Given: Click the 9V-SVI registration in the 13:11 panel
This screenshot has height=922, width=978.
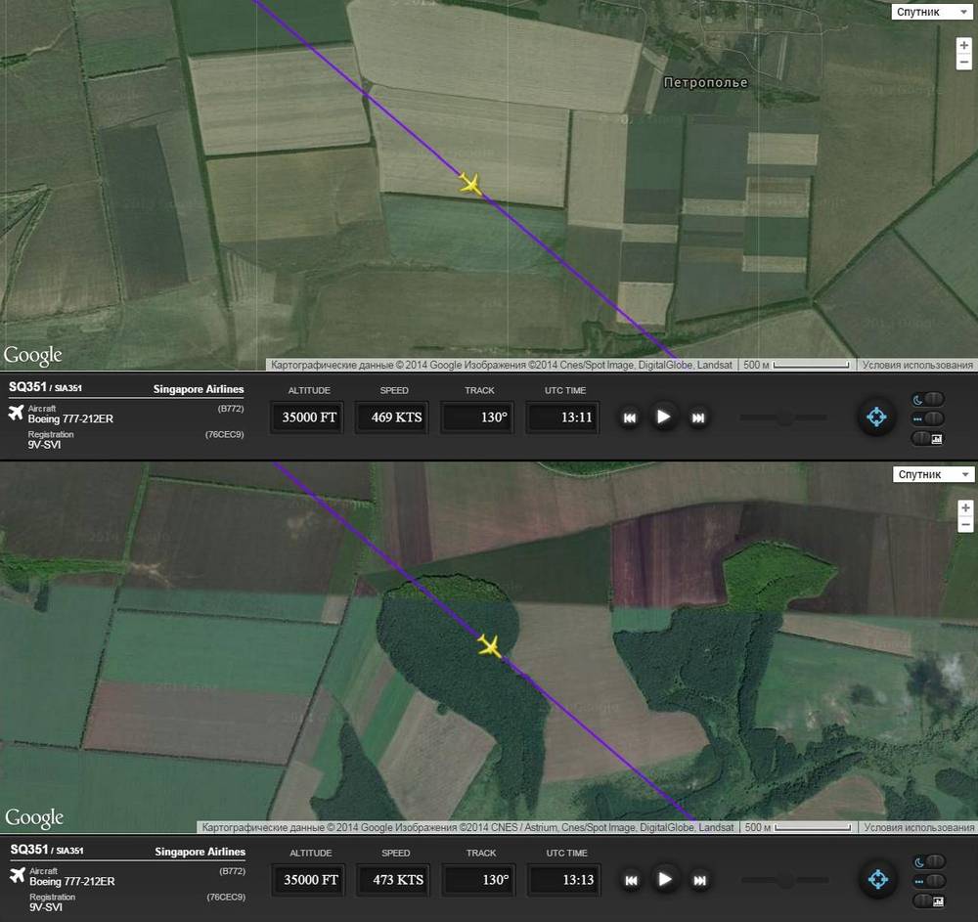Looking at the screenshot, I should pyautogui.click(x=44, y=445).
